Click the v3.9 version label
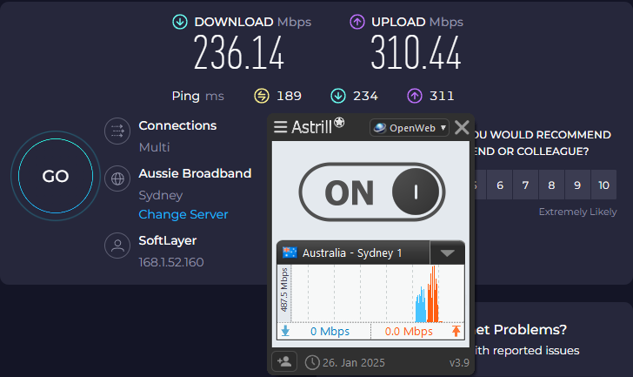Image resolution: width=633 pixels, height=377 pixels. (459, 363)
